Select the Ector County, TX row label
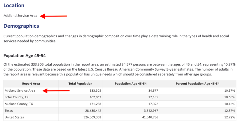 (x=16, y=97)
